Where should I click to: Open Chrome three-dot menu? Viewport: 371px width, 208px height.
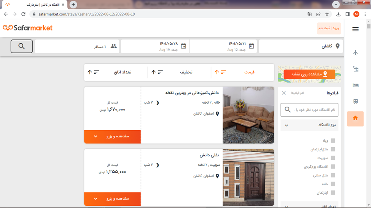click(x=365, y=14)
